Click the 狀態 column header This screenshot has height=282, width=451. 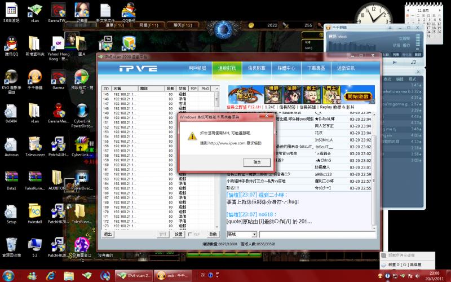click(182, 89)
